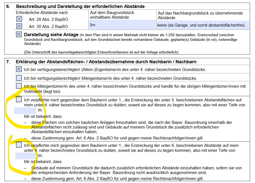Image resolution: width=255 pixels, height=183 pixels.
Task: Uncheck the 'Darstellung siehe Anlage' checkbox
Action: point(19,35)
